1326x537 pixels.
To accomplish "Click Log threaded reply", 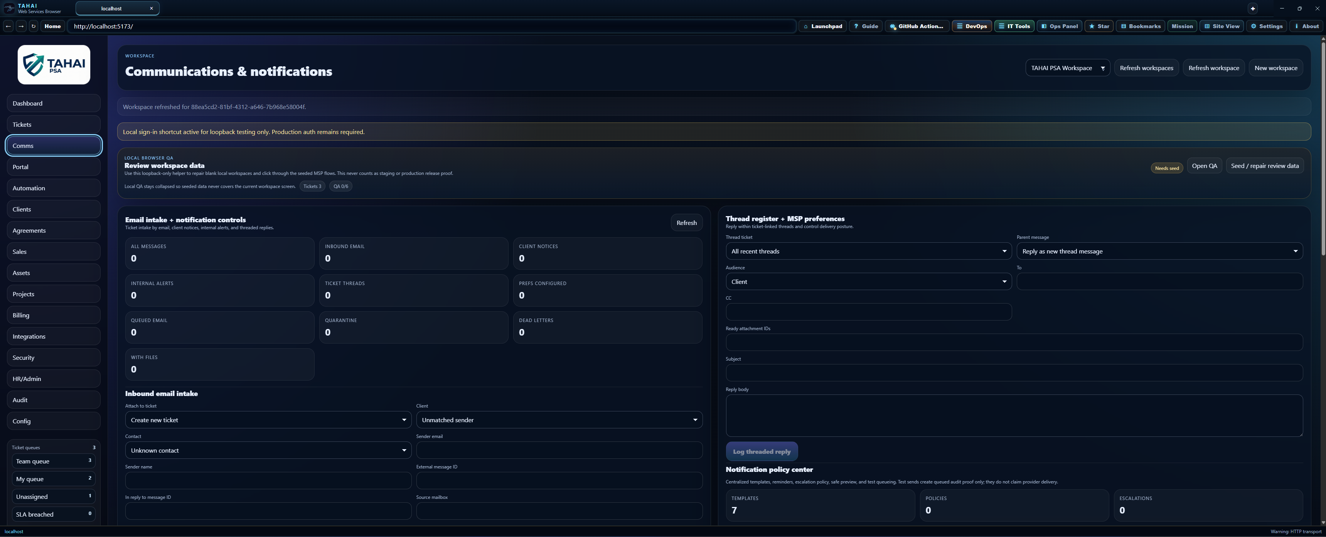I will (761, 451).
